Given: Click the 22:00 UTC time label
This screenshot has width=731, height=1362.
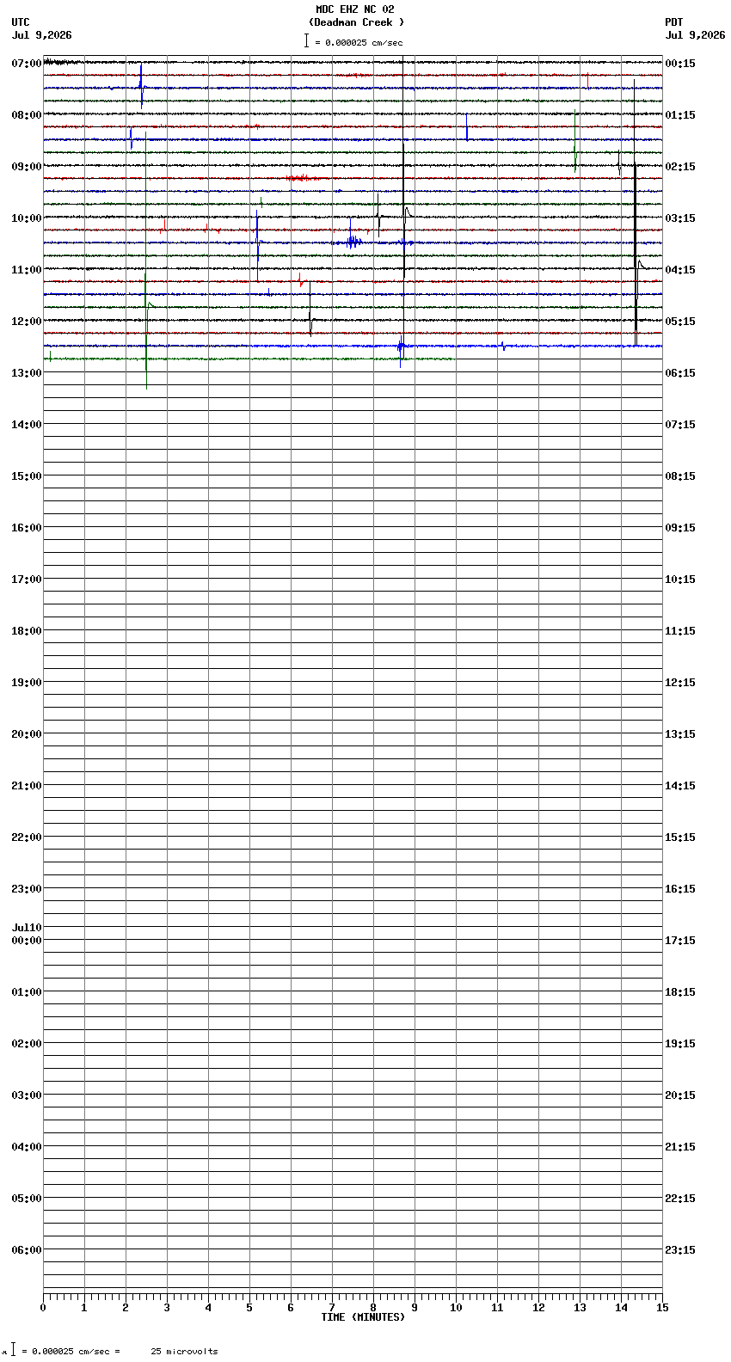Looking at the screenshot, I should point(27,837).
